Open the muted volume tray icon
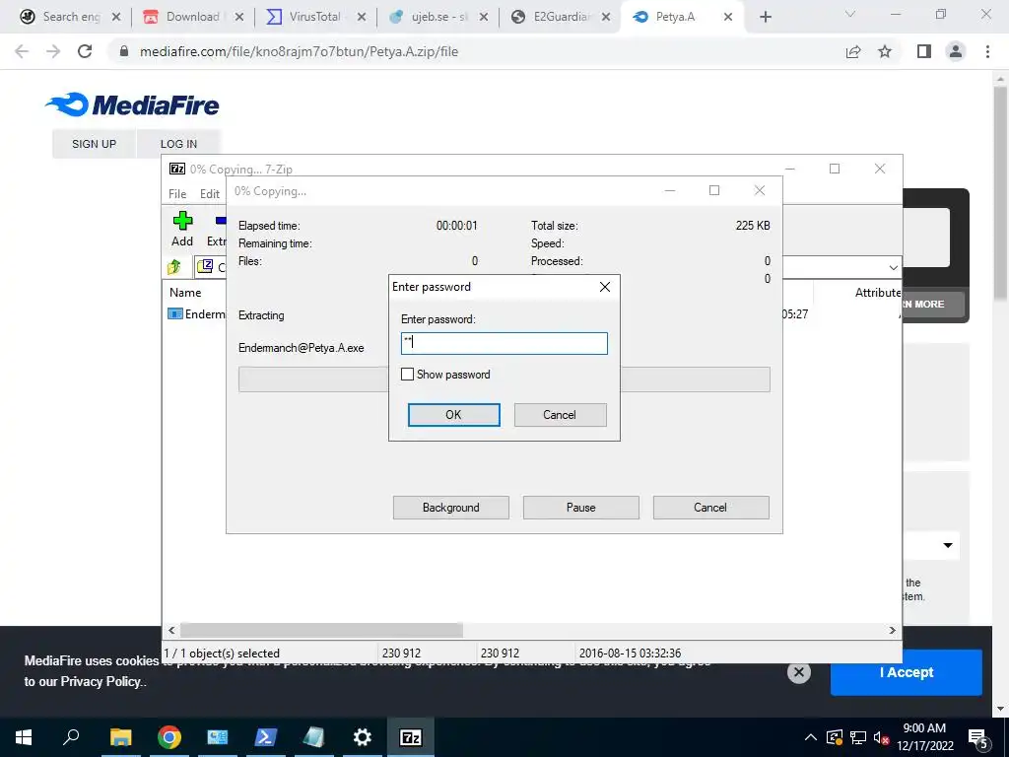 (882, 737)
